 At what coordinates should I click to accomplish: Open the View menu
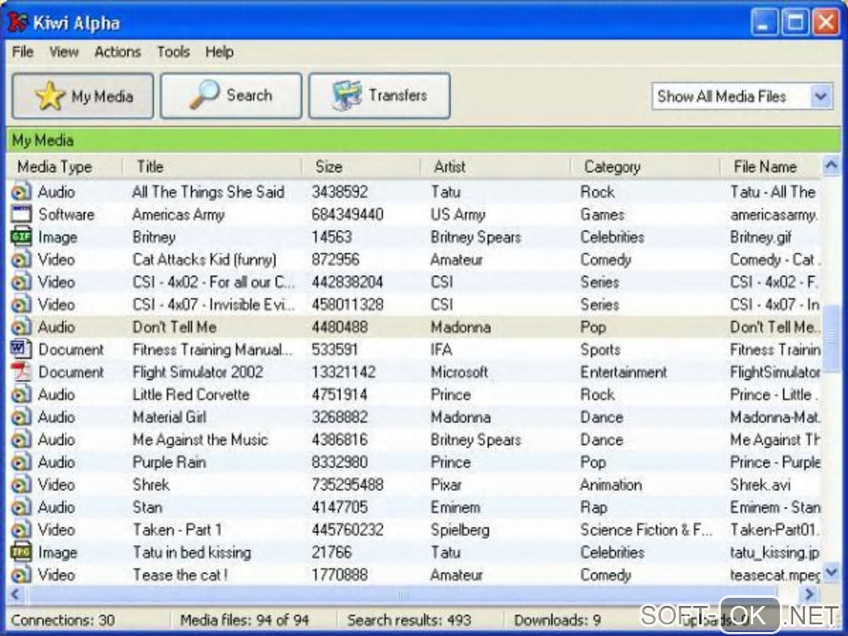tap(64, 52)
